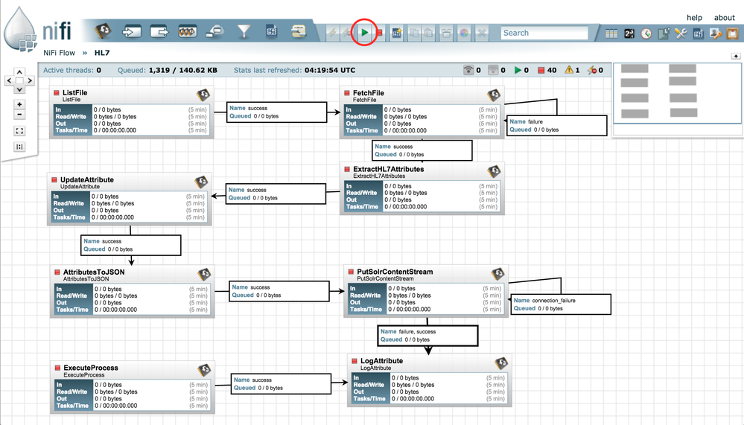The width and height of the screenshot is (744, 425).
Task: Select the Label toolbar icon
Action: [x=299, y=31]
